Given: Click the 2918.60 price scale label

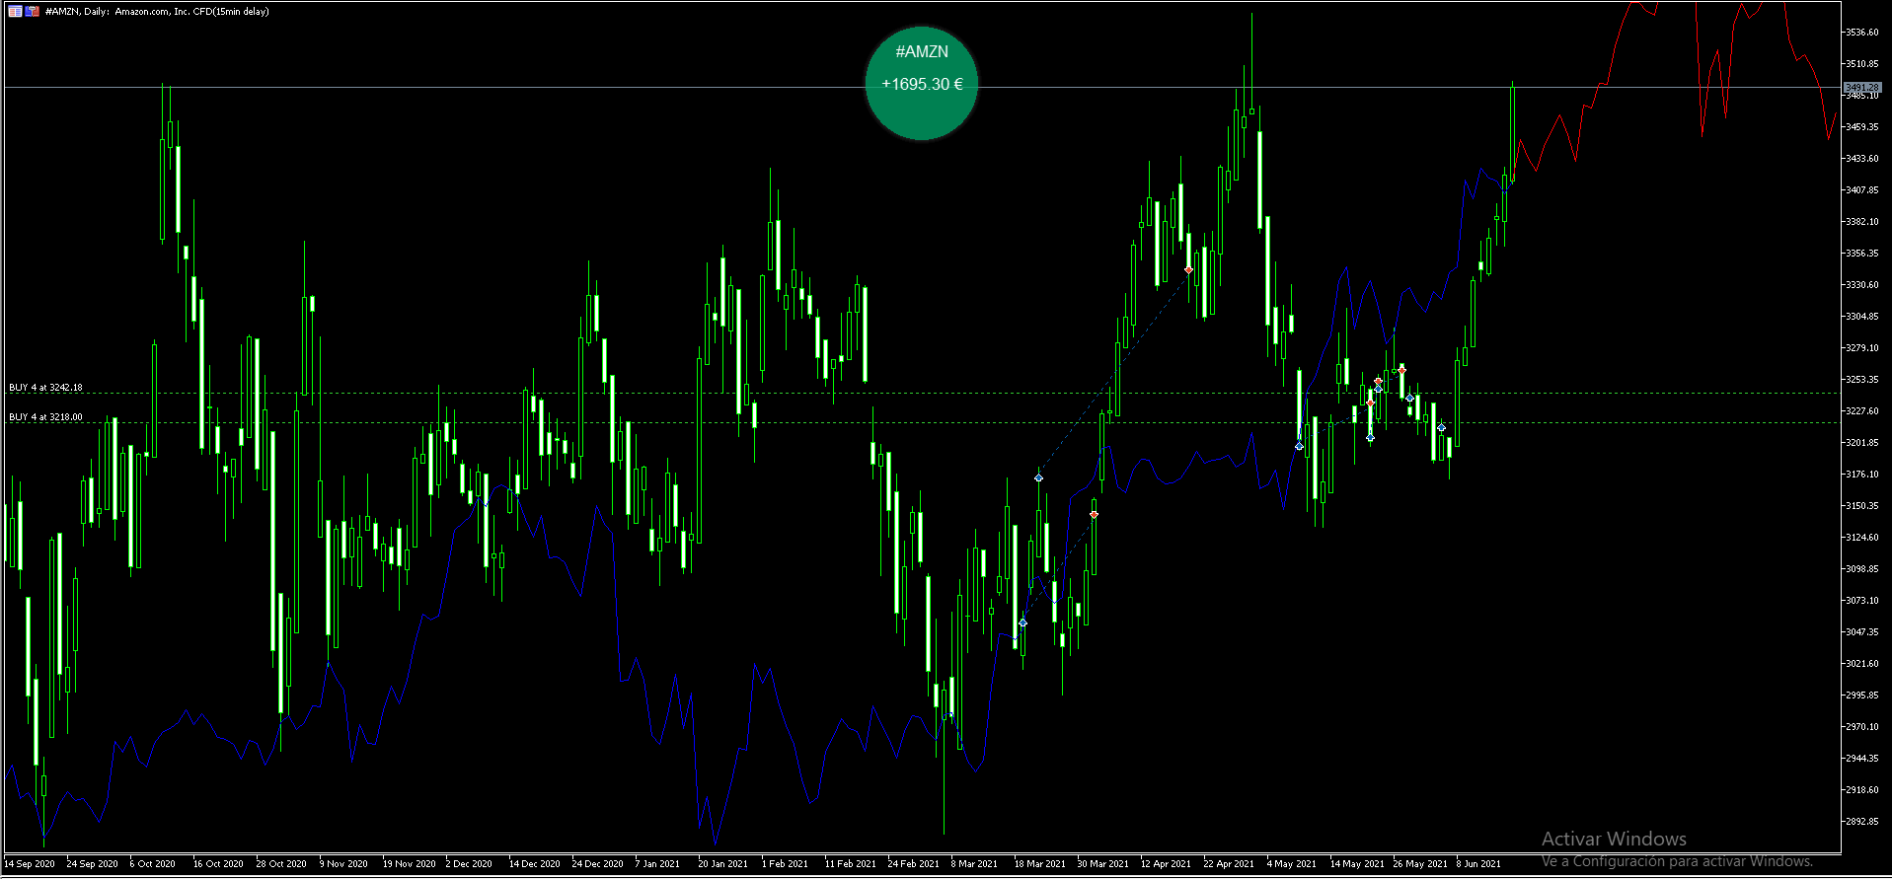Looking at the screenshot, I should point(1862,790).
